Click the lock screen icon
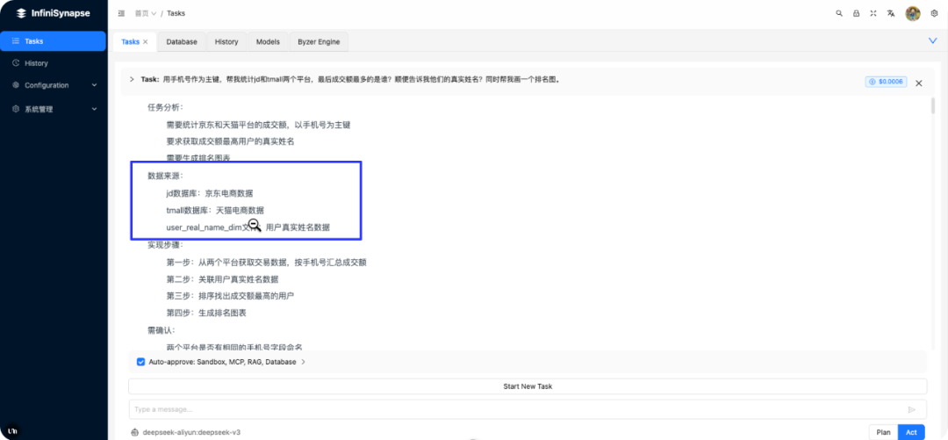The height and width of the screenshot is (440, 948). coord(856,12)
